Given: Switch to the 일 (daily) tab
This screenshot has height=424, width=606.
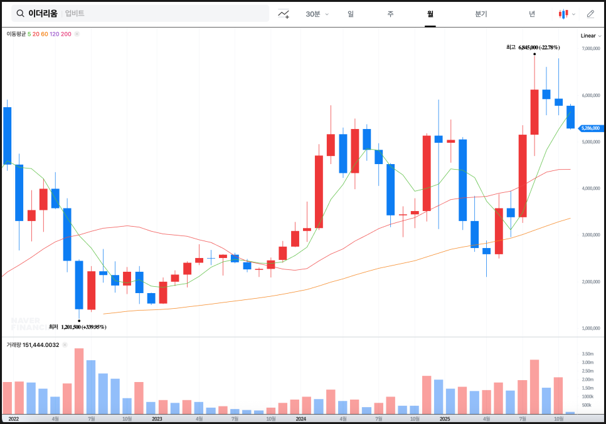Looking at the screenshot, I should (350, 14).
